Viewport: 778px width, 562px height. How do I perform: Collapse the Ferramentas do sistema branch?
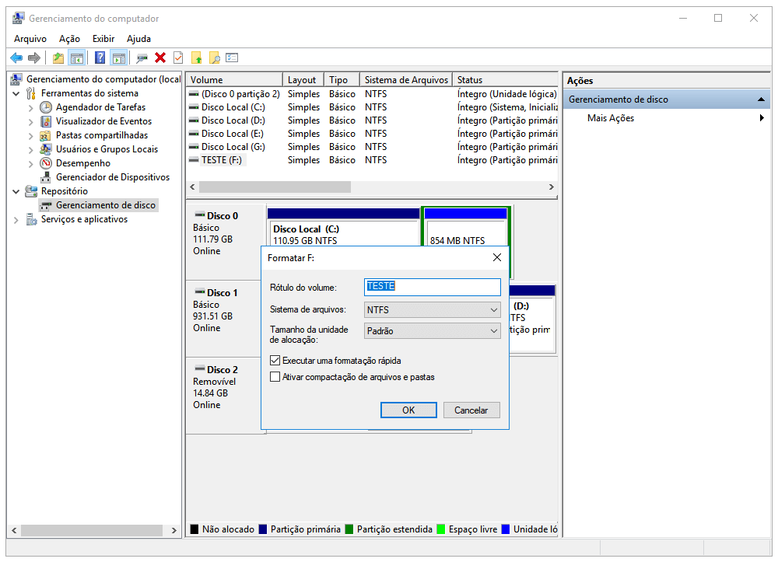coord(17,93)
